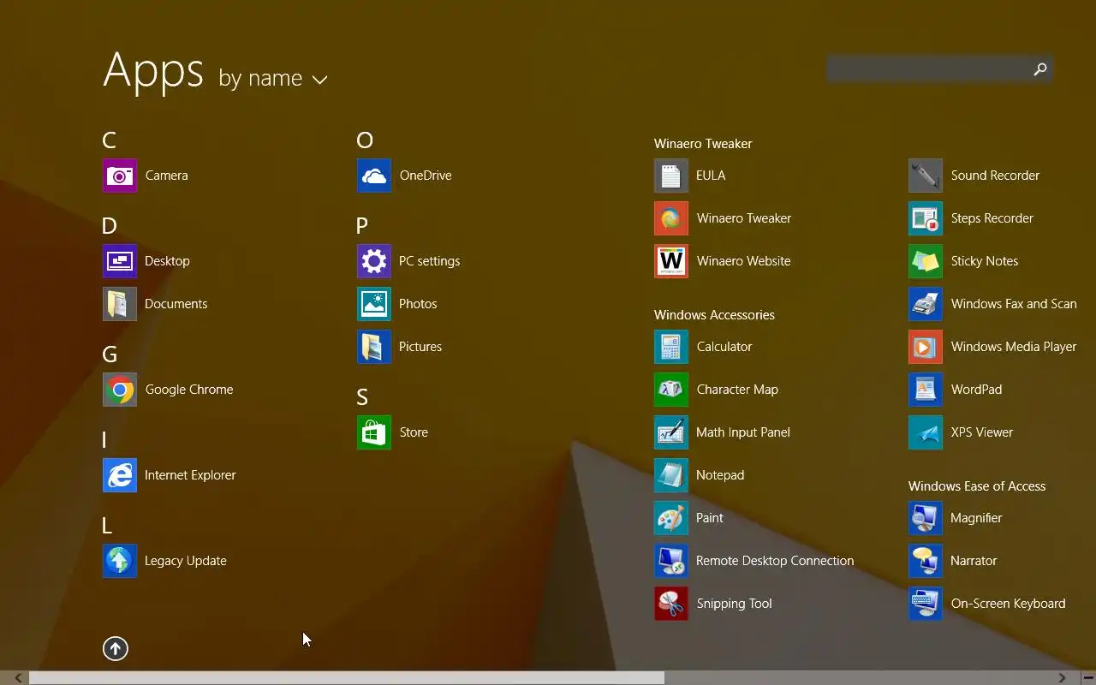This screenshot has width=1096, height=685.
Task: Click the scrollbar right arrow
Action: 1062,678
